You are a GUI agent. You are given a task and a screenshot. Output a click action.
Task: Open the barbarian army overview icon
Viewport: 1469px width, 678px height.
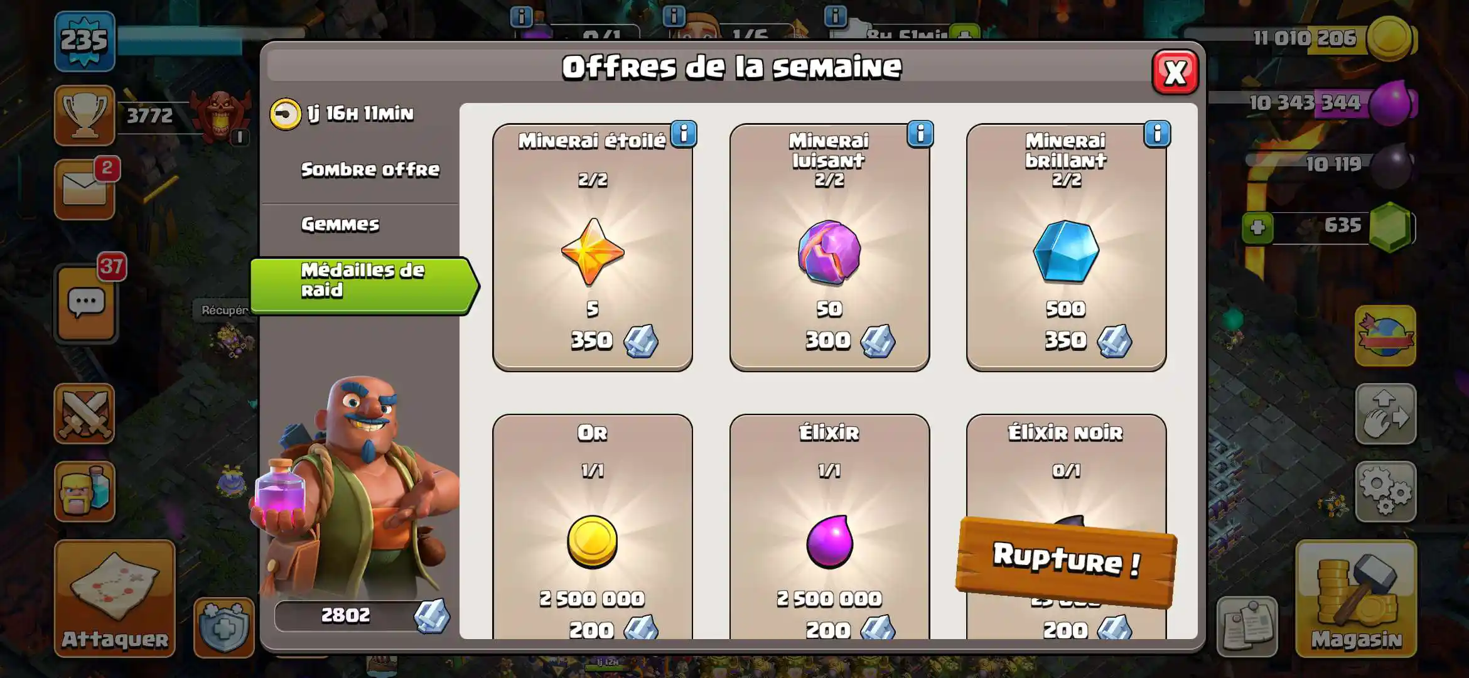(85, 492)
